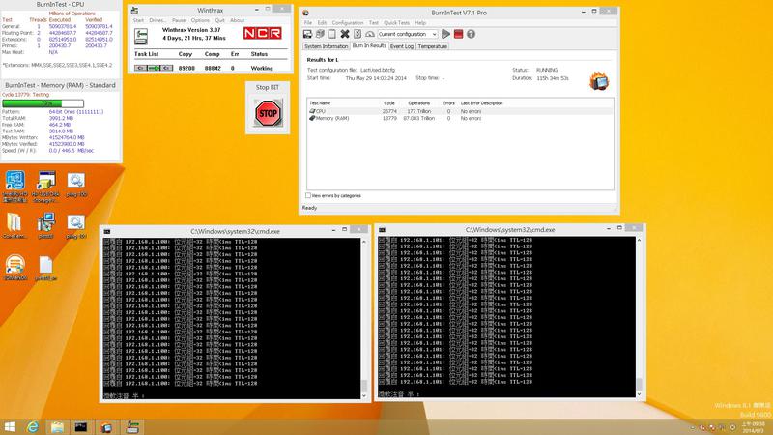773x435 pixels.
Task: Click the blank page icon in BurnInTest toolbar
Action: (331, 34)
